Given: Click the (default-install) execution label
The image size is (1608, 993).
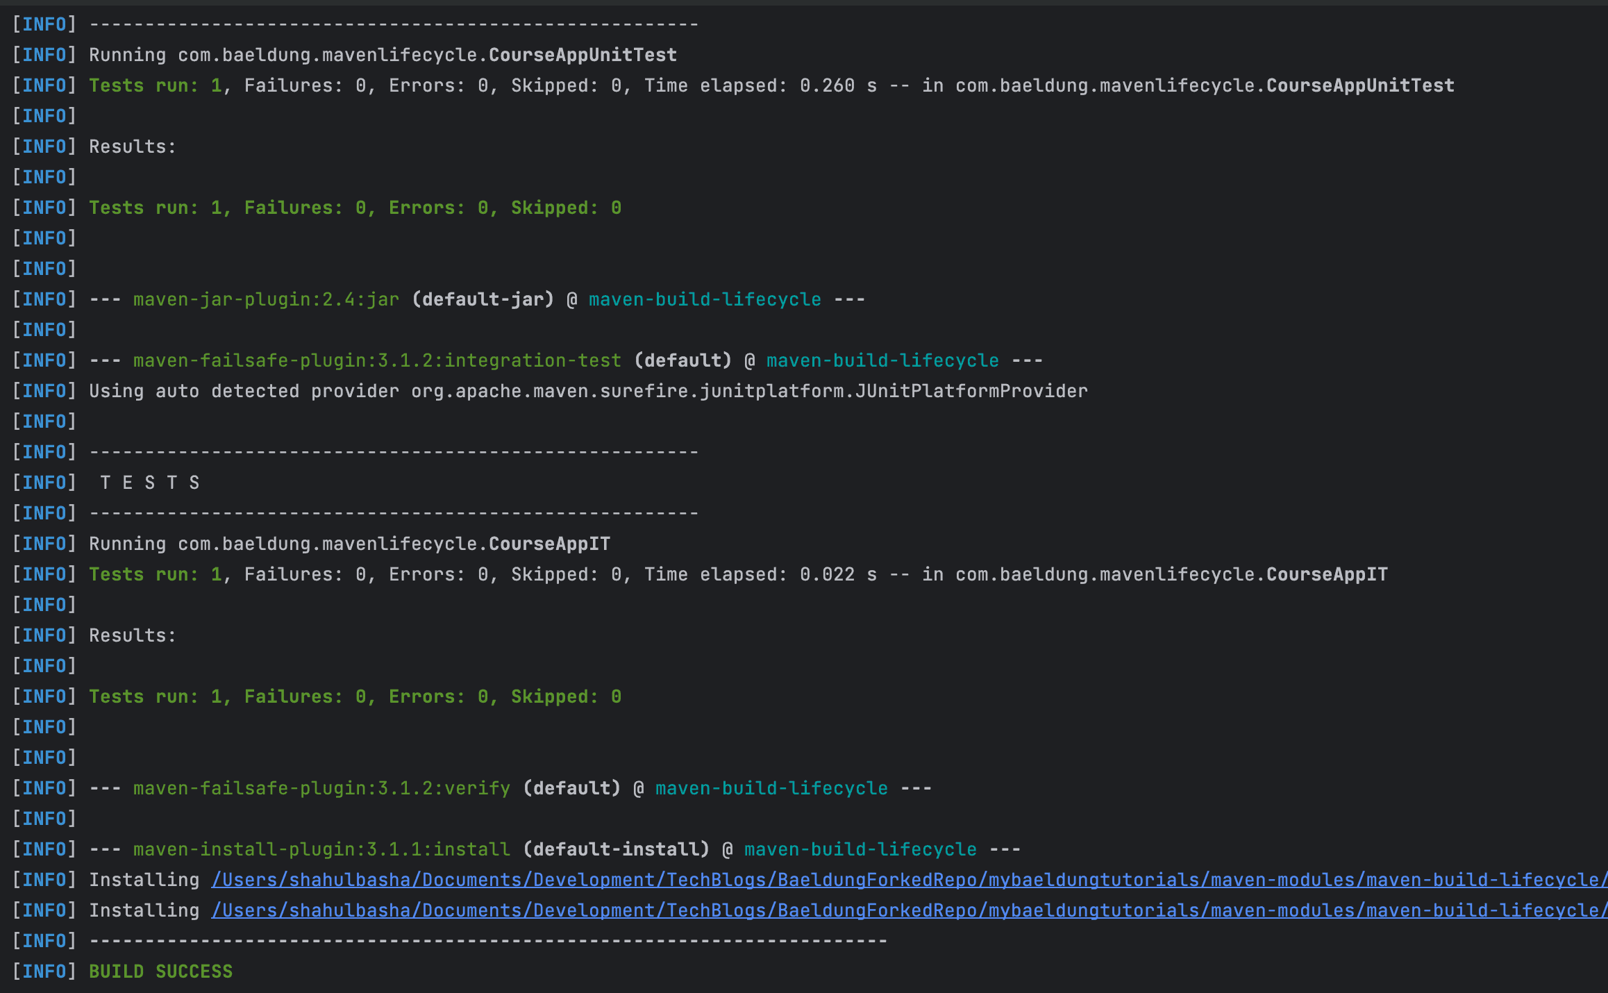Looking at the screenshot, I should click(616, 849).
